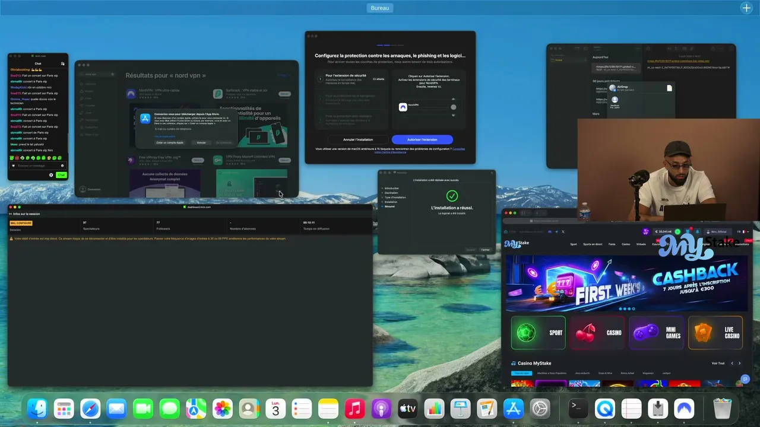Open the Apple TV app in the Dock

(407, 409)
